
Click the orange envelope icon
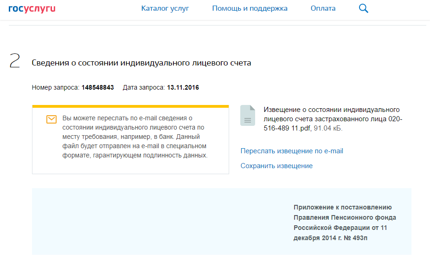[51, 119]
